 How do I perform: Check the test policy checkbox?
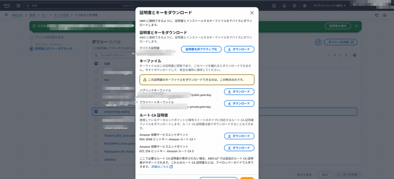[96, 80]
